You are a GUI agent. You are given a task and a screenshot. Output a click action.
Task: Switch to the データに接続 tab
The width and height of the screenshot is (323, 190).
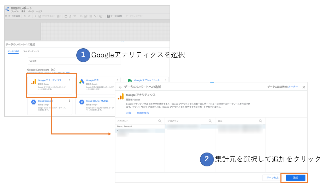pyautogui.click(x=13, y=51)
